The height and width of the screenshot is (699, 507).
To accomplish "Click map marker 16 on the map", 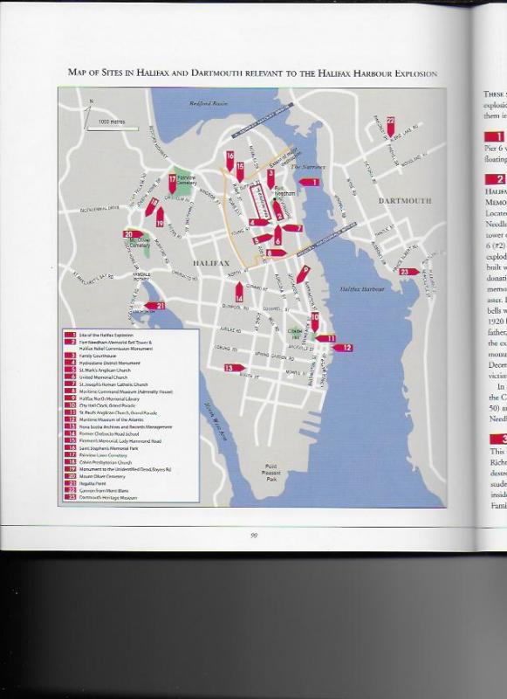I will 230,162.
